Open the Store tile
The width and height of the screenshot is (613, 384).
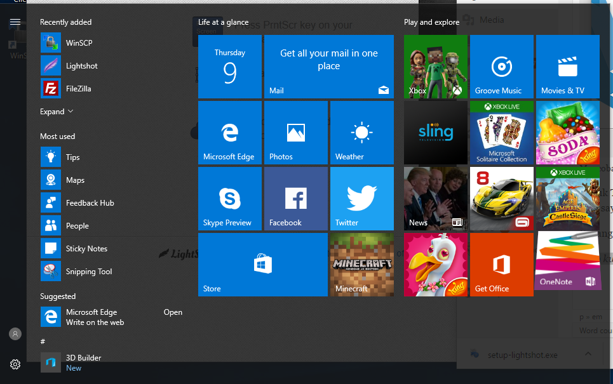pos(263,265)
